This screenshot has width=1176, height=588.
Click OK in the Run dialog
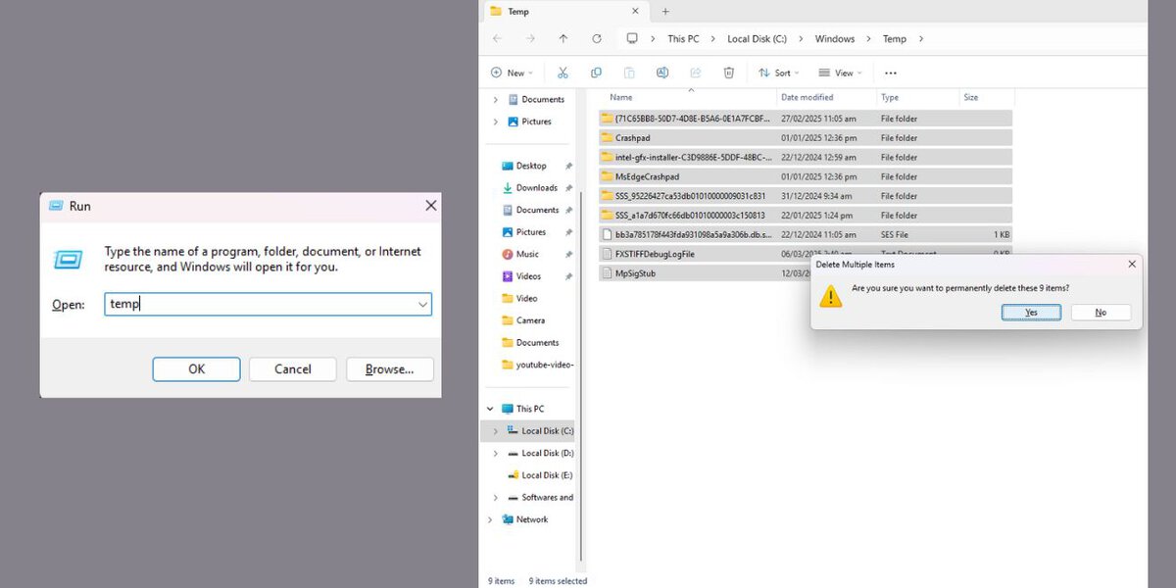click(x=196, y=368)
